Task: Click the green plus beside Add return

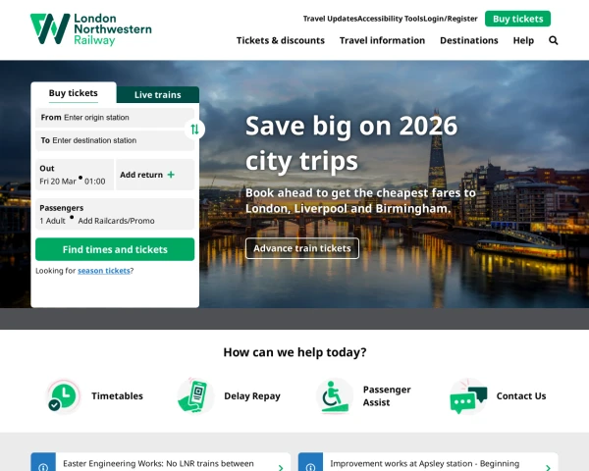Action: tap(171, 175)
